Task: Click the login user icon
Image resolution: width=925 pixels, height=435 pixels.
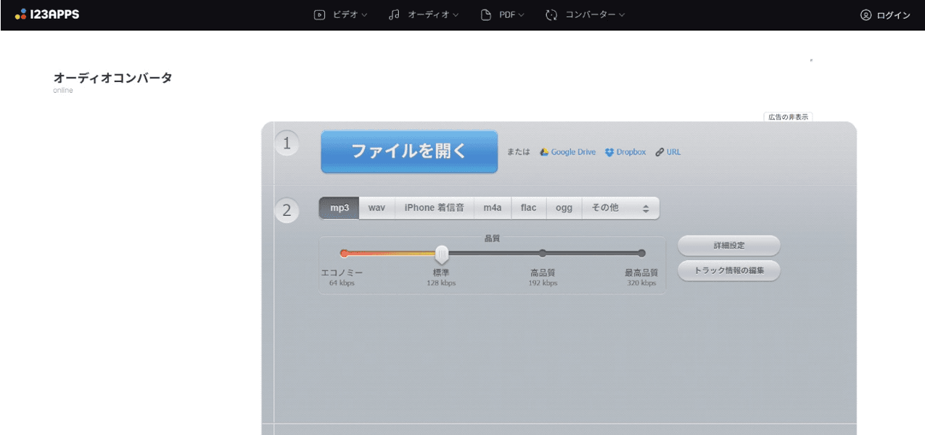Action: click(866, 14)
